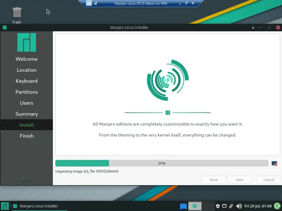The image size is (282, 211).
Task: Select the active workspace with Manjaro thumbnail
Action: tap(195, 206)
